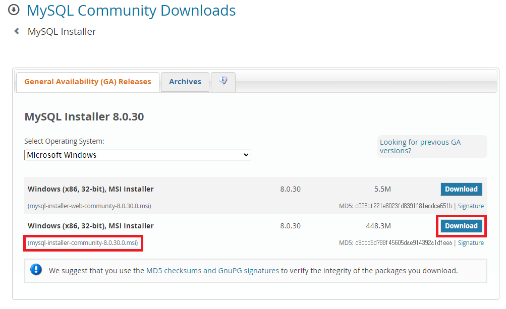Click MD5 hash starting with c9cbd5

pyautogui.click(x=404, y=242)
